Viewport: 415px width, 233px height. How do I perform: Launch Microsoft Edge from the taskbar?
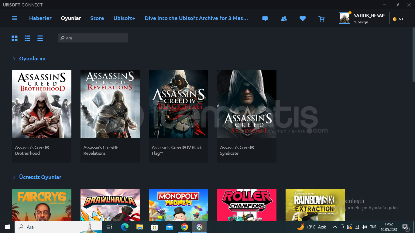coord(125,227)
